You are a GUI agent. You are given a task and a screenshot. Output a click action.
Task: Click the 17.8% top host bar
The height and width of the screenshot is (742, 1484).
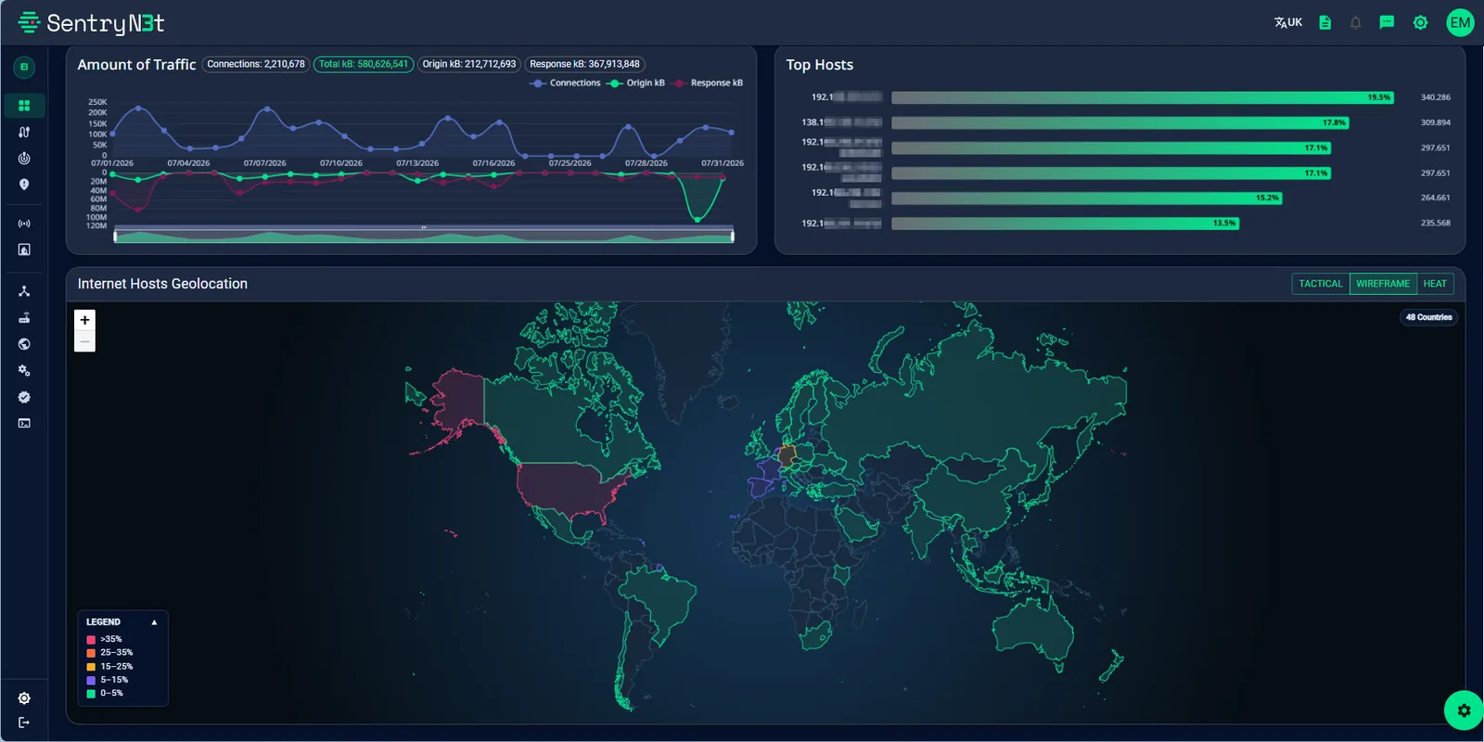point(1120,122)
